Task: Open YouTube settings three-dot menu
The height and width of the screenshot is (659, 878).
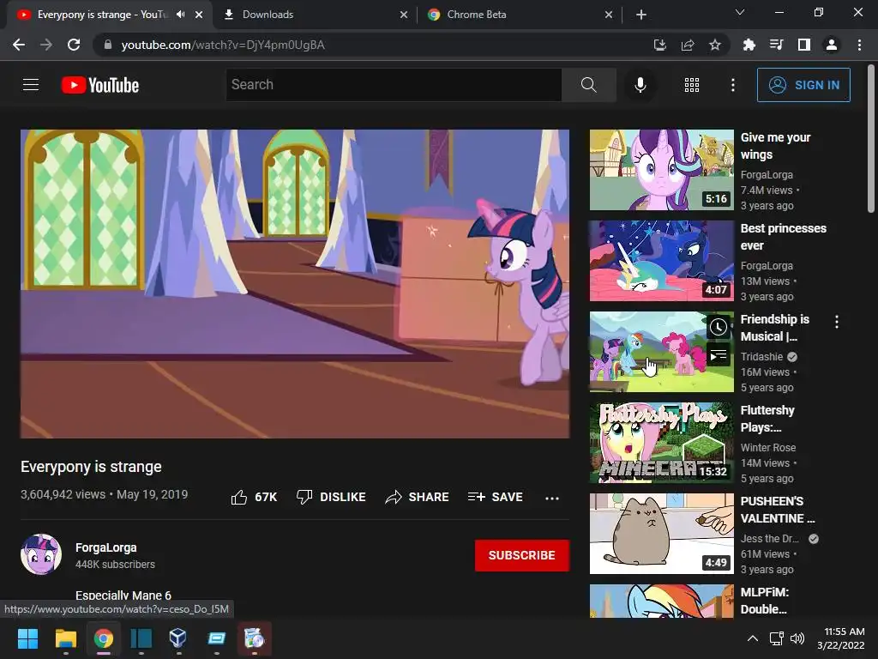Action: click(732, 85)
